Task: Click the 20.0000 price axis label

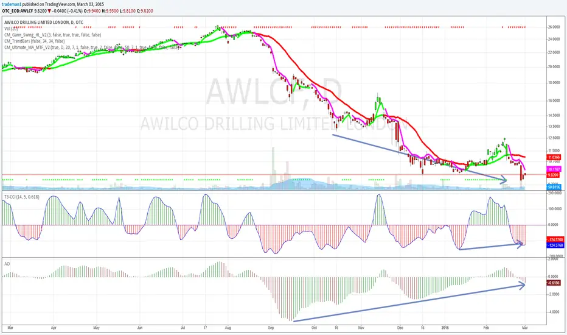Action: coord(554,67)
